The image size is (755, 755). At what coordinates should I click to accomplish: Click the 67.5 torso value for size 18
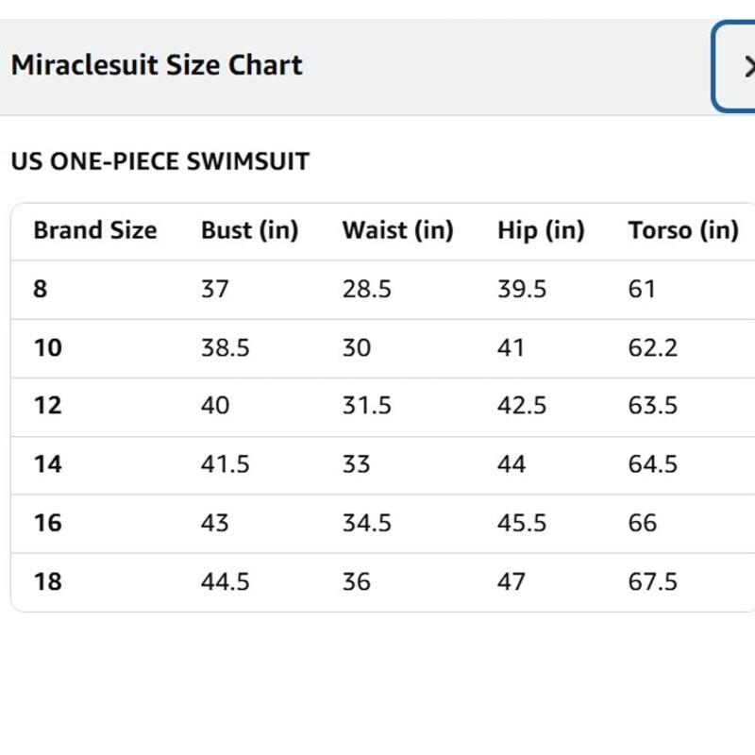tap(652, 581)
